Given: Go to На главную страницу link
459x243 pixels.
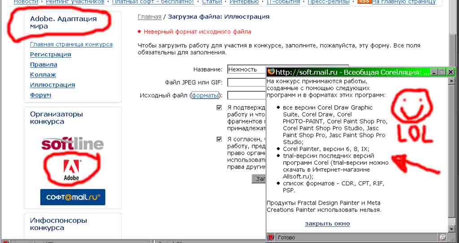Looking at the screenshot, I should click(404, 2).
